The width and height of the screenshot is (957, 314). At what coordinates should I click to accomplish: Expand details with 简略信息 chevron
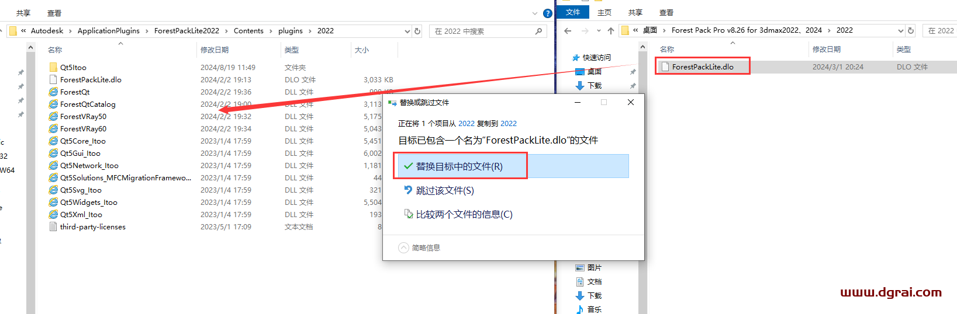click(x=403, y=248)
